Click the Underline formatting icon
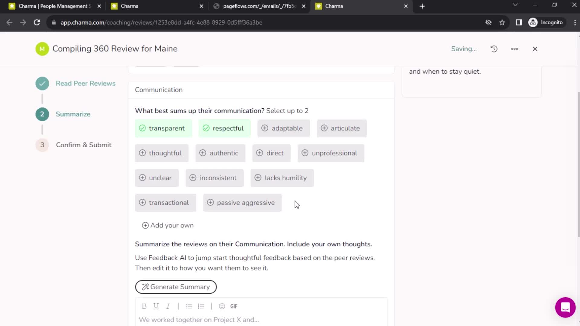 [156, 306]
